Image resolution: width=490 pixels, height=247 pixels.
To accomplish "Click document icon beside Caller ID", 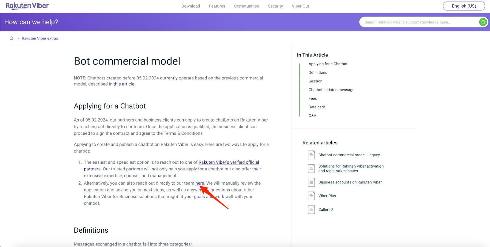I will point(311,209).
